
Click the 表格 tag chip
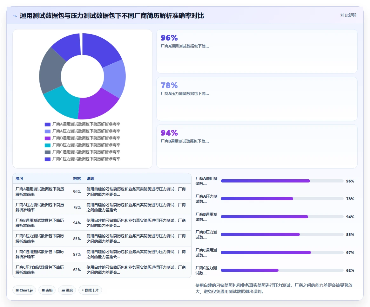point(47,290)
